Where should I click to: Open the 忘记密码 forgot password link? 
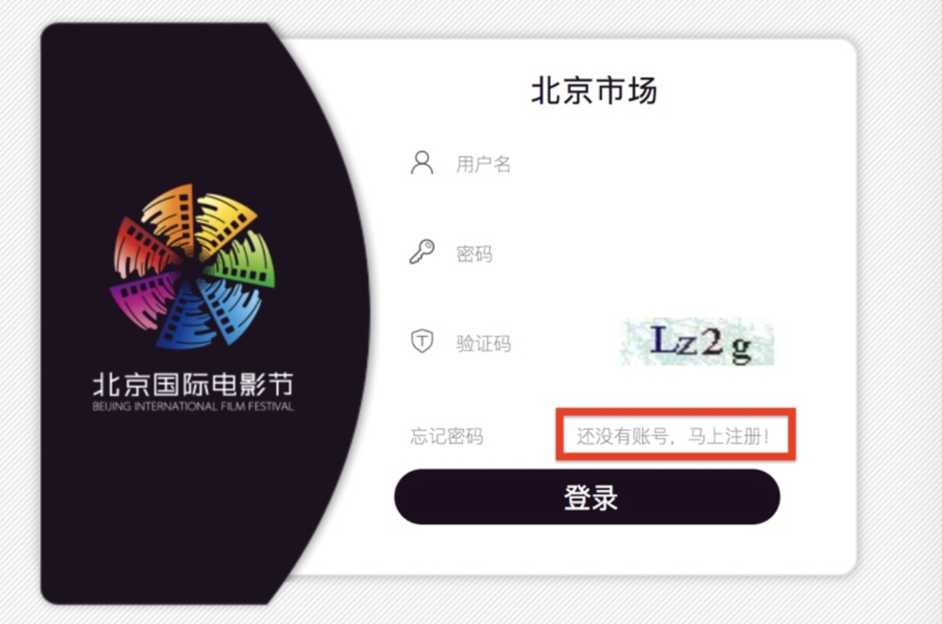(447, 437)
